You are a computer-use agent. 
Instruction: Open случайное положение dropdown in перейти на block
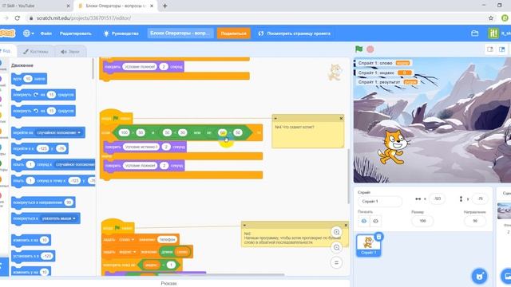click(x=58, y=133)
